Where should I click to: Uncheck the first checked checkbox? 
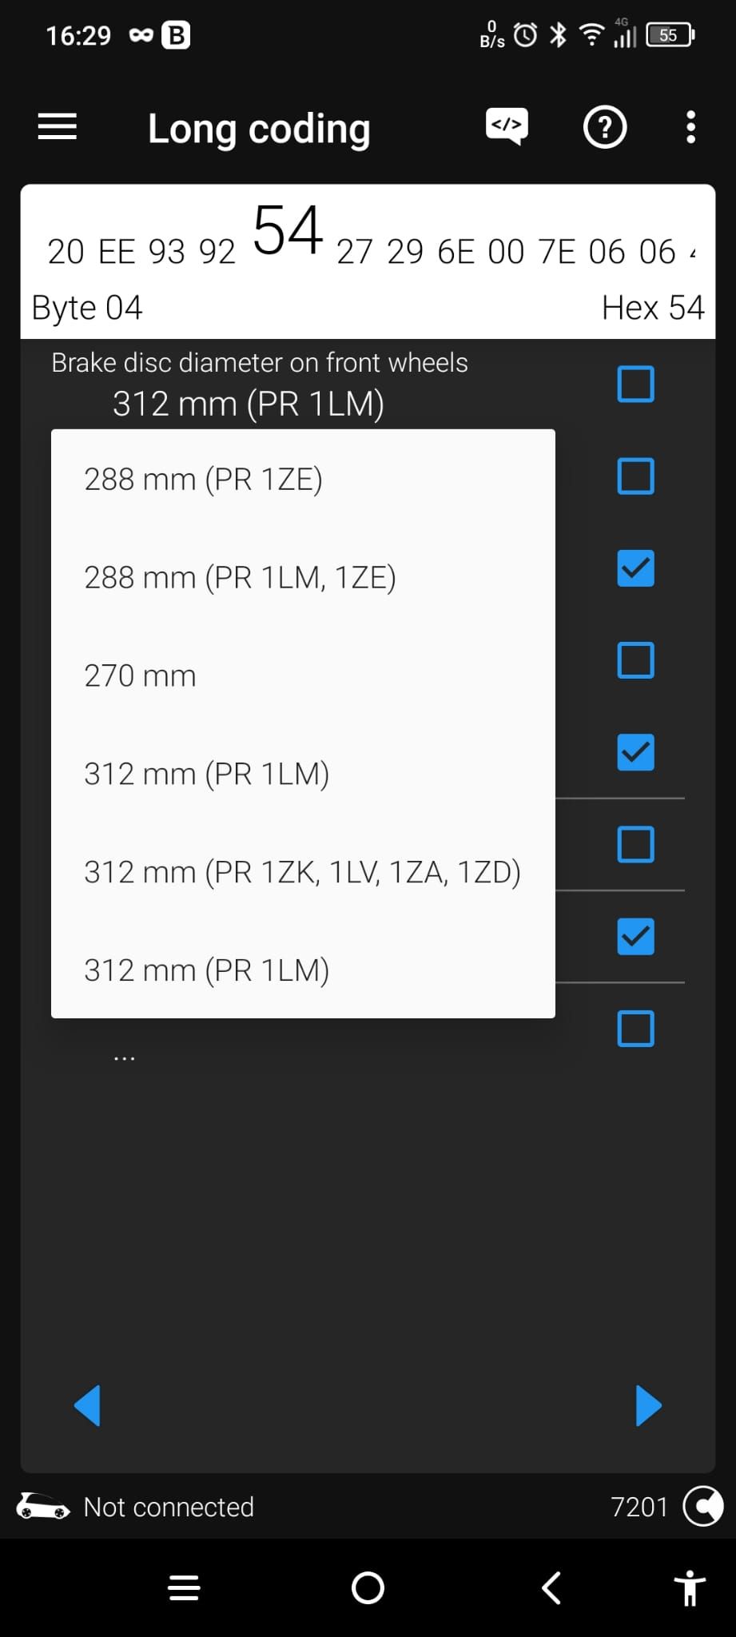(635, 568)
